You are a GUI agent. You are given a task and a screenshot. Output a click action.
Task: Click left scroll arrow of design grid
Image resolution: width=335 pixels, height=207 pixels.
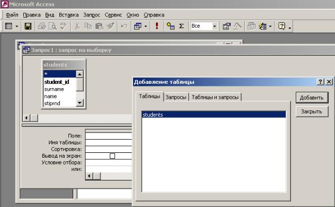(89, 176)
